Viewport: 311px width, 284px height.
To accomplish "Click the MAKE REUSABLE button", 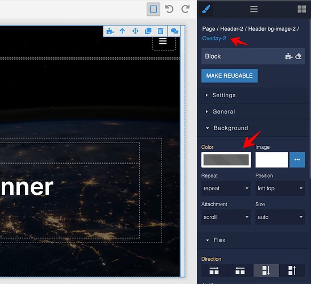I will tap(230, 76).
